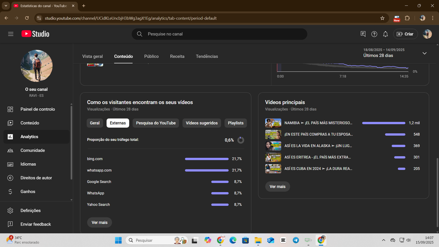The height and width of the screenshot is (247, 439).
Task: Open the Criar create menu
Action: (x=405, y=34)
